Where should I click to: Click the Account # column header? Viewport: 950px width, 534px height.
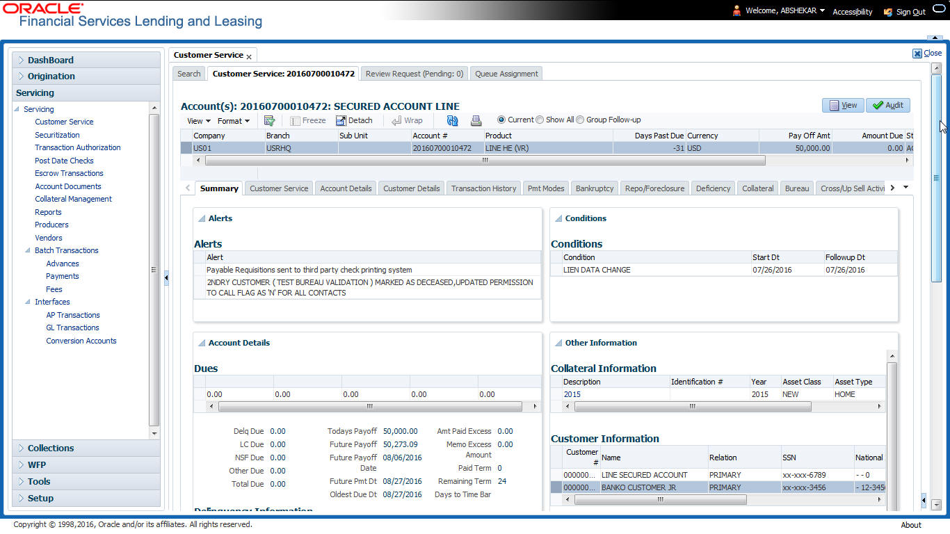447,136
